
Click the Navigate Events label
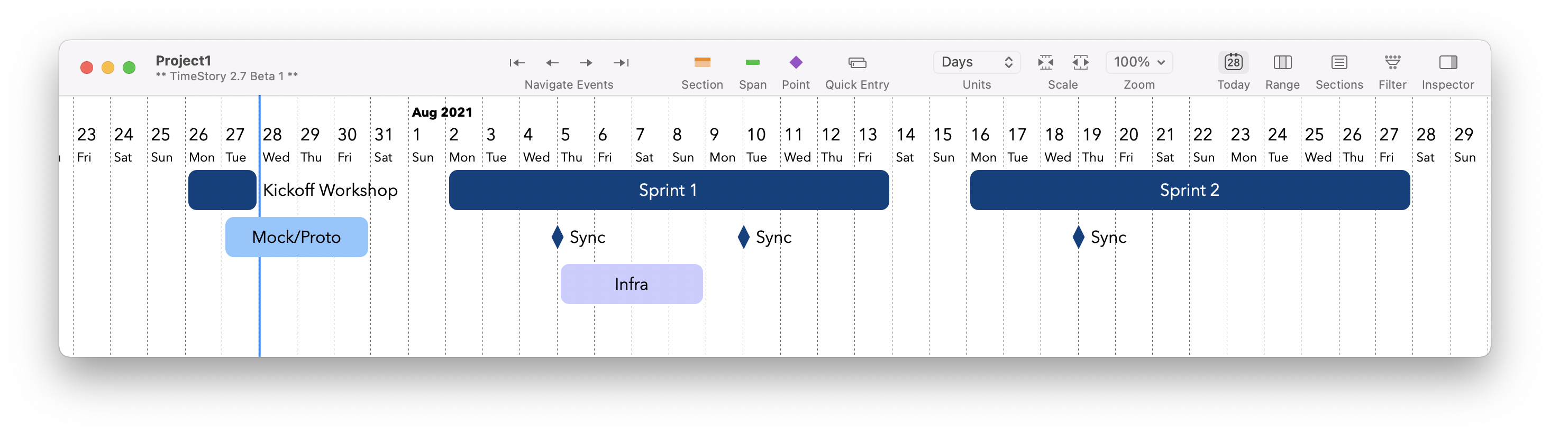click(x=569, y=84)
